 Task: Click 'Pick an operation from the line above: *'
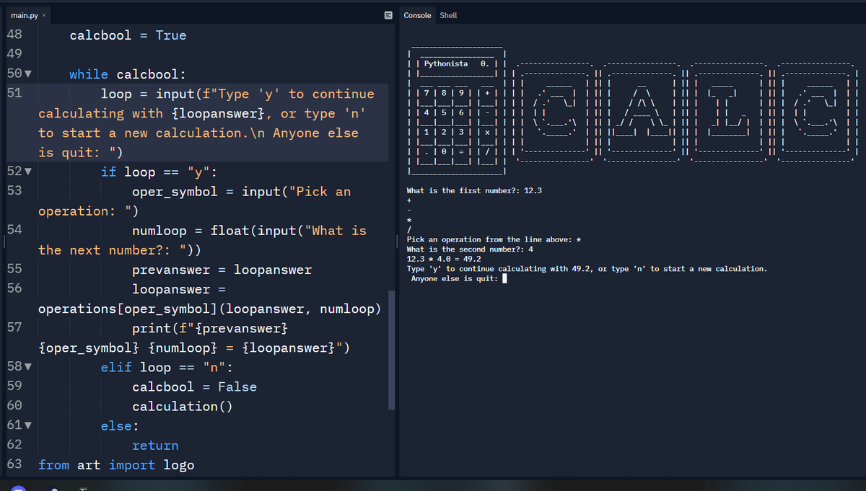coord(494,239)
